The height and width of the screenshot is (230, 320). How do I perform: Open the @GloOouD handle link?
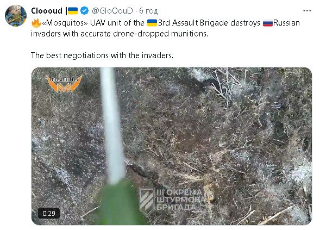[x=112, y=11]
